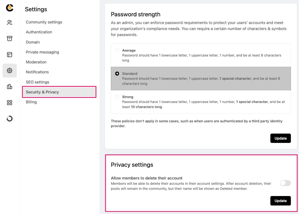This screenshot has height=214, width=299.
Task: Select the Average password strength option
Action: [117, 51]
